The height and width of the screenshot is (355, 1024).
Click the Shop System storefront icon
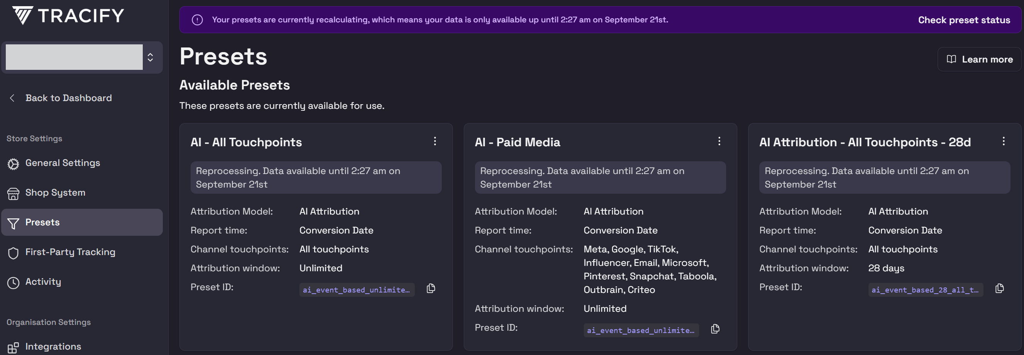tap(13, 194)
